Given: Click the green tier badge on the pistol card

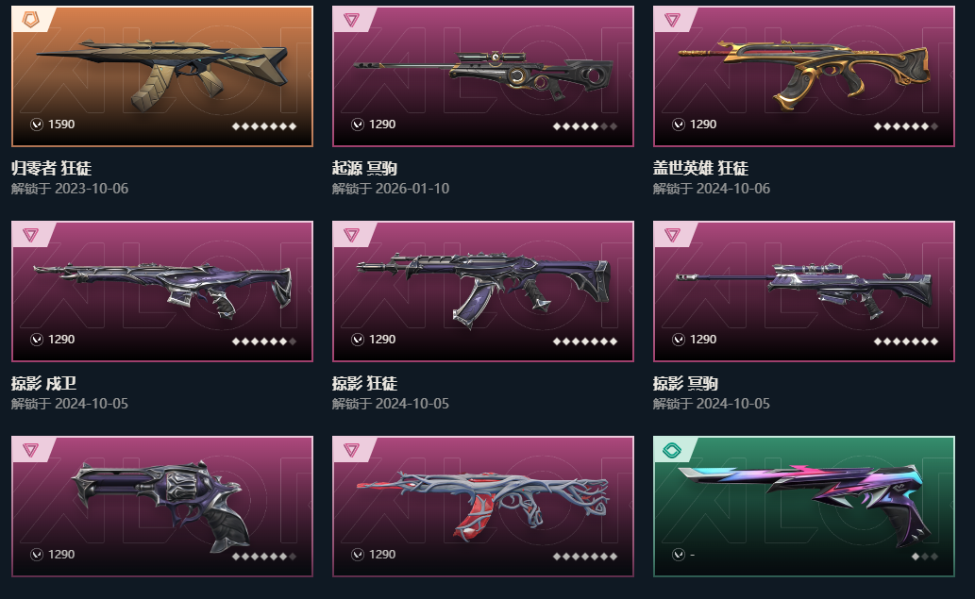Looking at the screenshot, I should 672,450.
